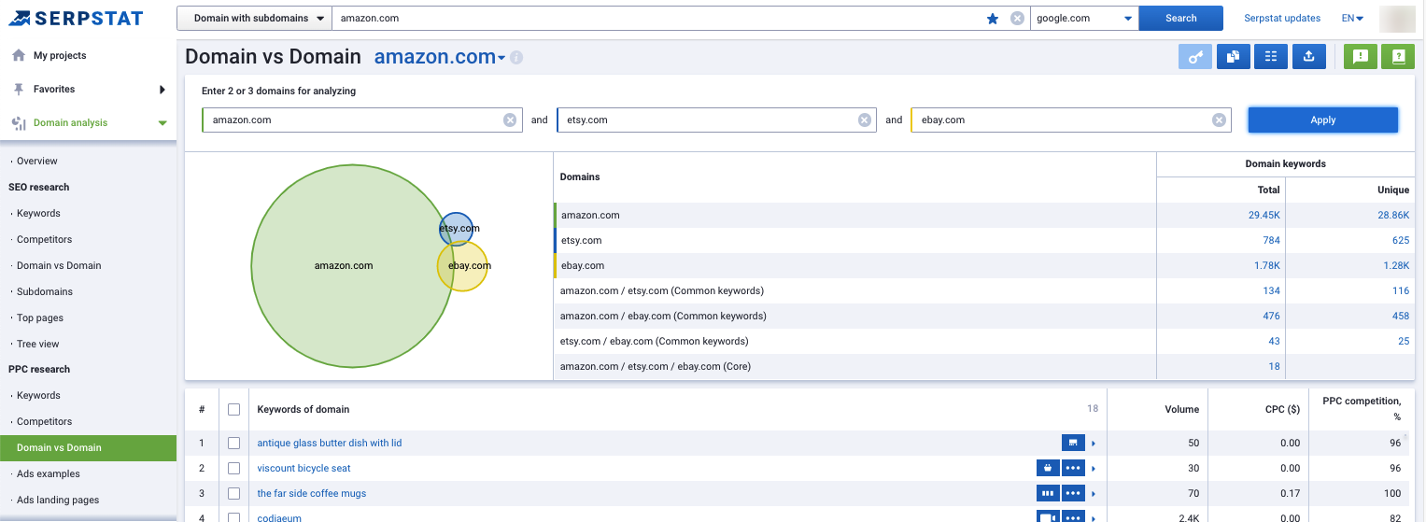Open Top pages in sidebar
The image size is (1426, 522).
[x=40, y=317]
